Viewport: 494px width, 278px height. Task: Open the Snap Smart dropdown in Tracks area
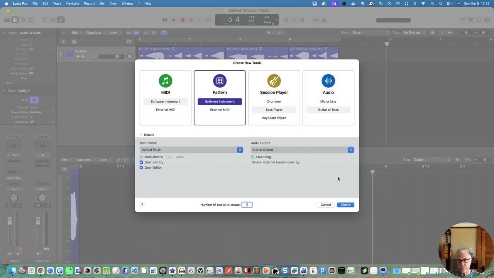(370, 32)
